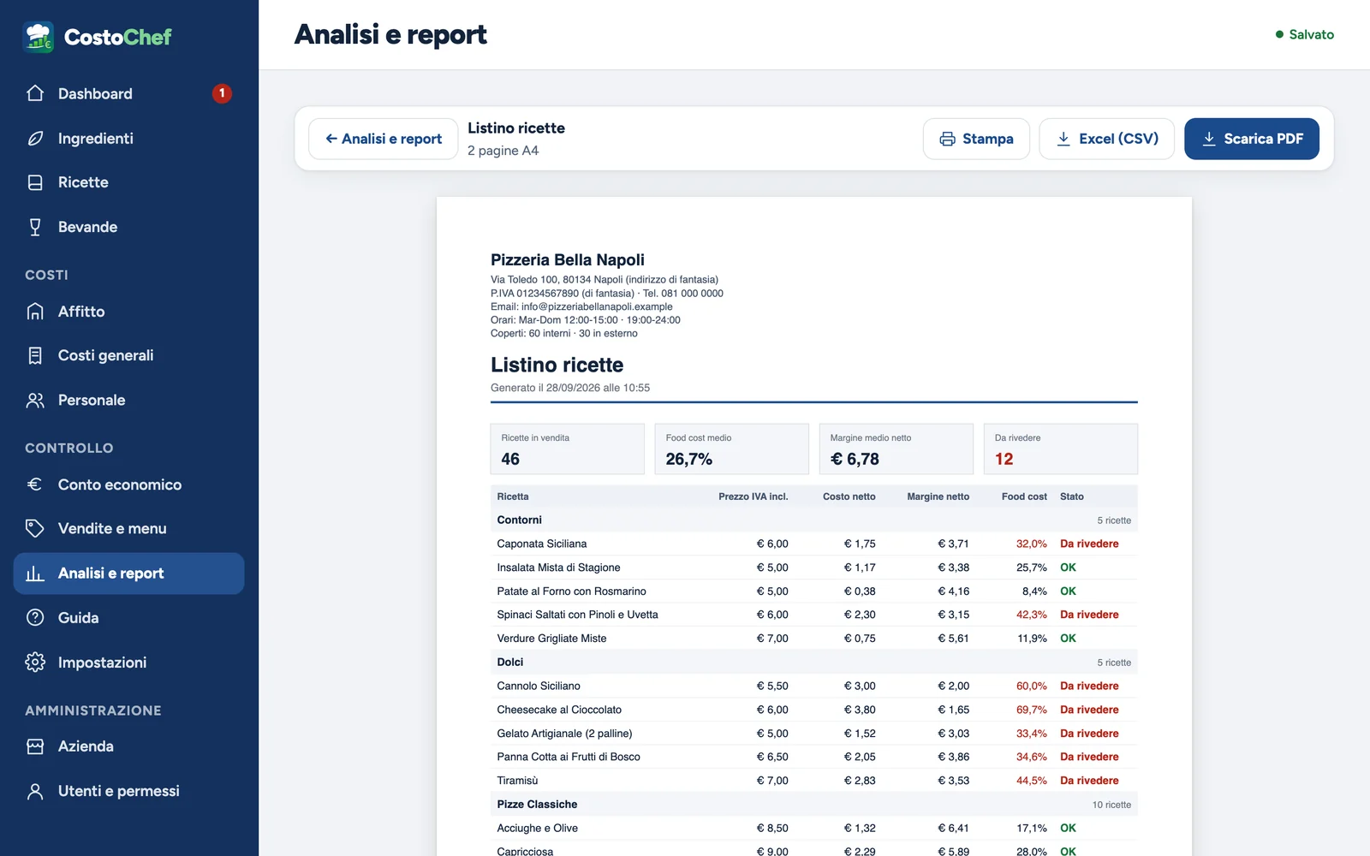Image resolution: width=1370 pixels, height=856 pixels.
Task: Click the Pizzeria Bella Napoli heading
Action: click(568, 259)
